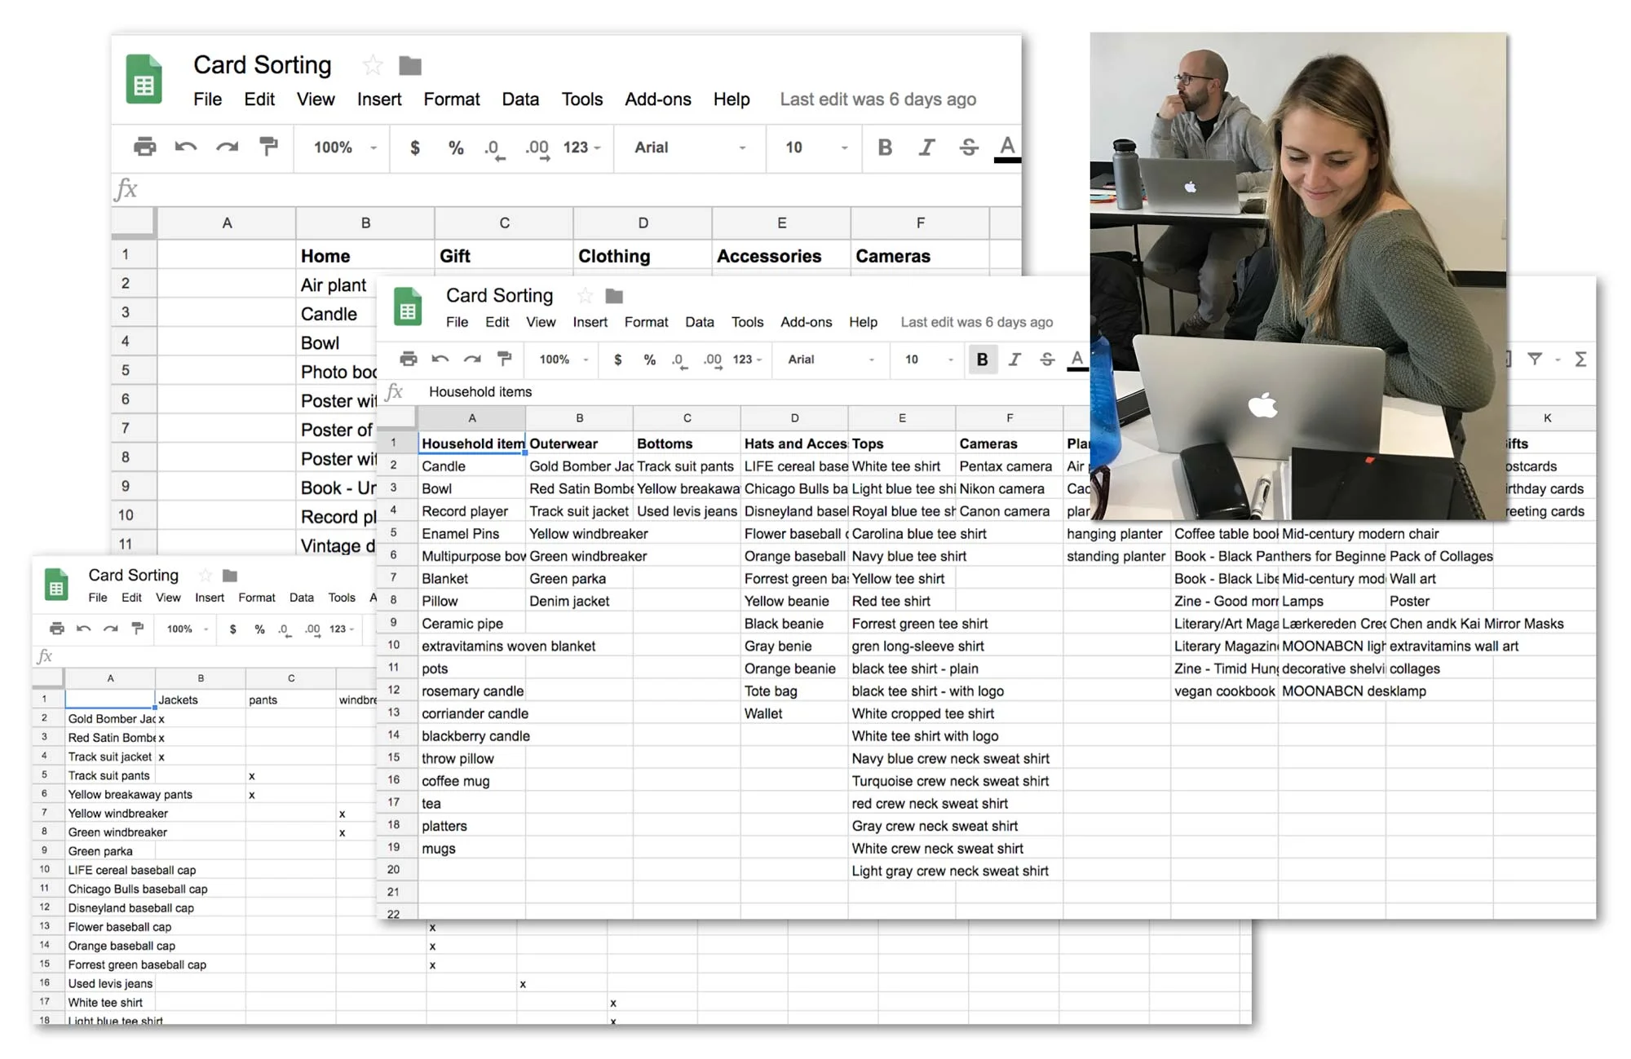The width and height of the screenshot is (1631, 1059).
Task: Format as currency in middle window
Action: click(618, 360)
